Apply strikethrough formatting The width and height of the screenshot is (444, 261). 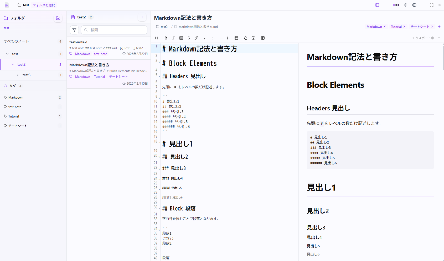click(x=189, y=38)
